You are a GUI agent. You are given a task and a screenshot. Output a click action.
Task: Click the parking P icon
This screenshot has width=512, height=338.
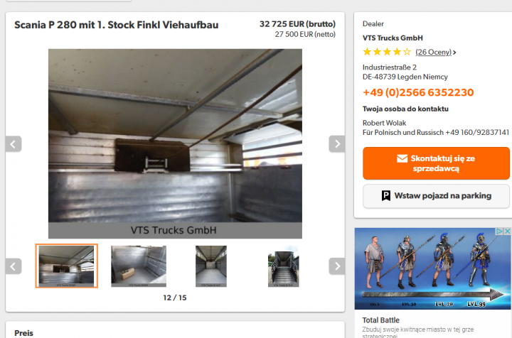(x=386, y=196)
